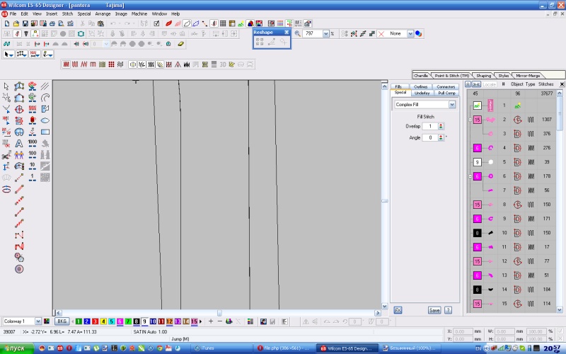Increase the Angle spinner value
The height and width of the screenshot is (354, 566).
pos(441,135)
